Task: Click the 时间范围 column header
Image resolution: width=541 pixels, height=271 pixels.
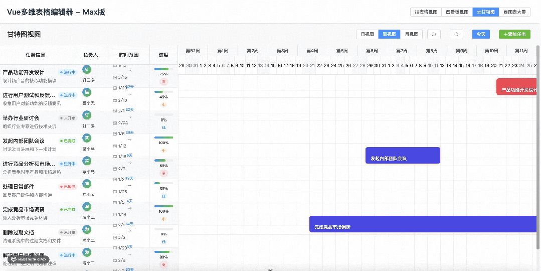Action: 129,55
